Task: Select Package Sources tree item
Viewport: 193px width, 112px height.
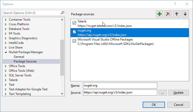Action: (x=31, y=61)
